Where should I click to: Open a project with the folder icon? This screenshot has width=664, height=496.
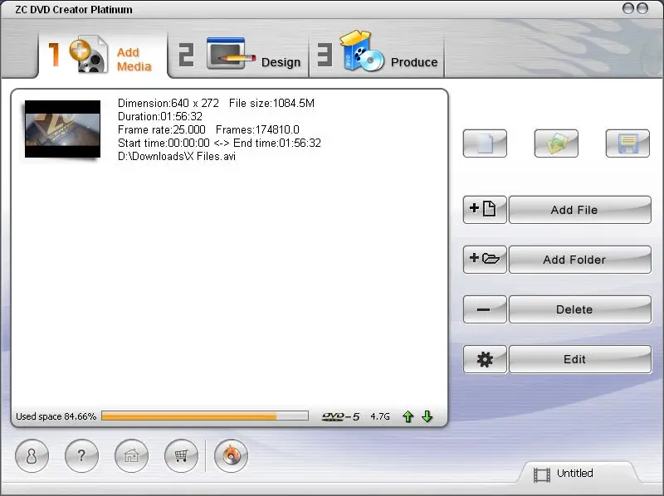tap(556, 143)
